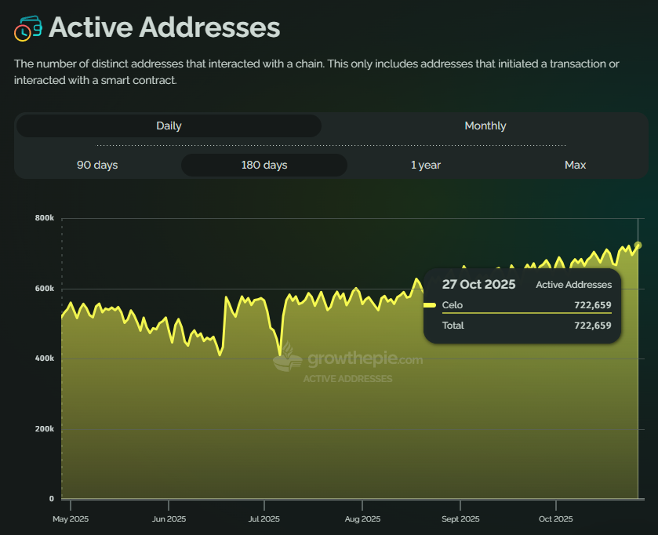Click the May 2025 x-axis label

click(71, 519)
